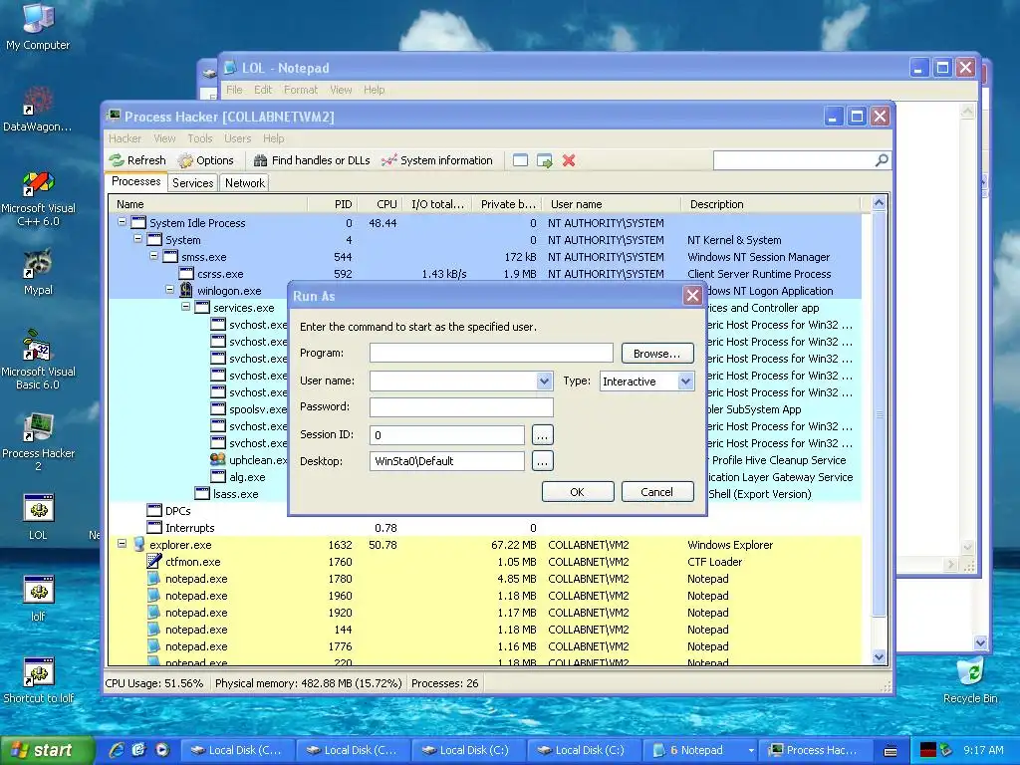Click the uphclean.exe process icon
The image size is (1020, 765).
tap(218, 459)
